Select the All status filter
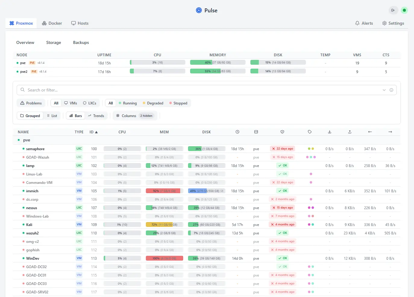Image resolution: width=414 pixels, height=297 pixels. coord(111,103)
